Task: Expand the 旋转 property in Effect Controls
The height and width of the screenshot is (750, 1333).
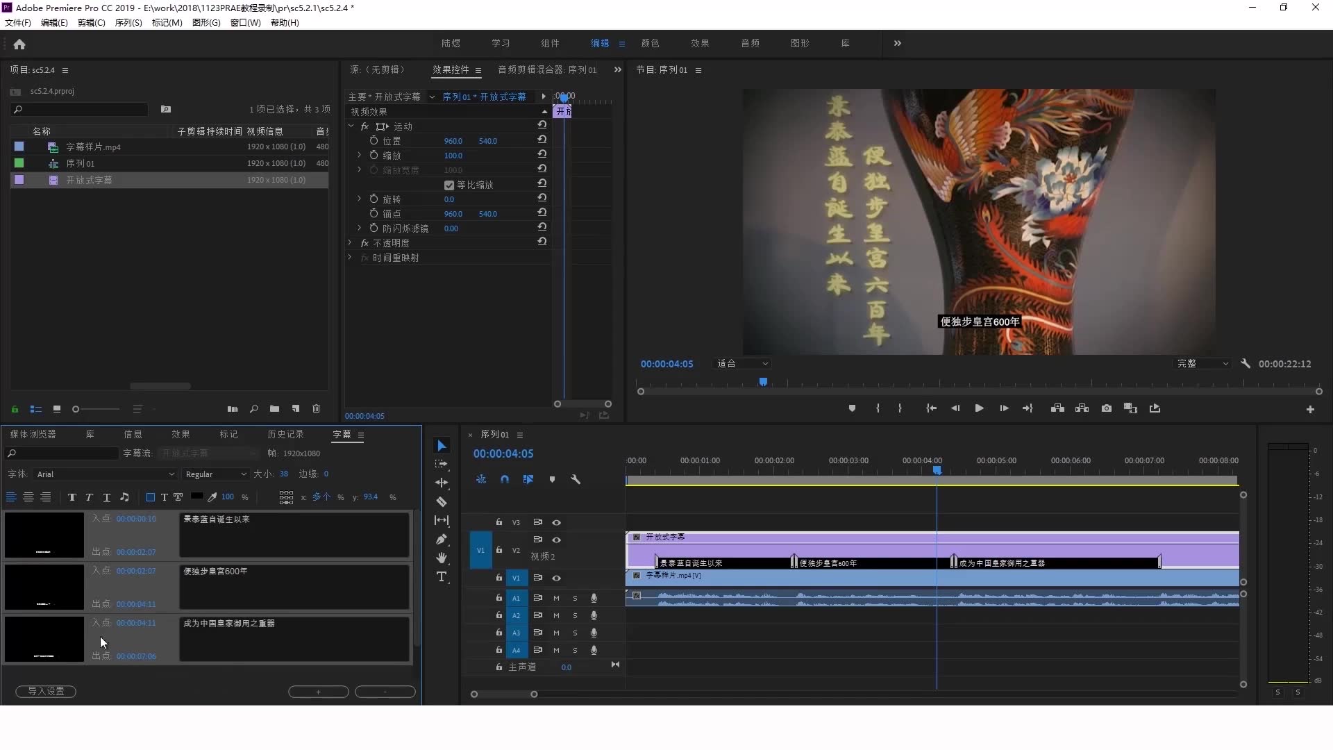Action: (360, 199)
